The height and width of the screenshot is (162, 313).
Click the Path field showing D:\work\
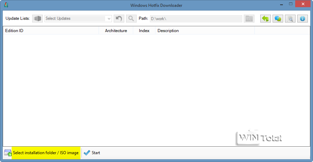pos(196,19)
